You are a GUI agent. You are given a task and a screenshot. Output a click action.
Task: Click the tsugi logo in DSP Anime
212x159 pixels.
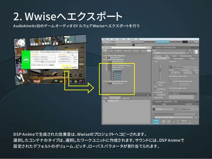click(x=37, y=81)
